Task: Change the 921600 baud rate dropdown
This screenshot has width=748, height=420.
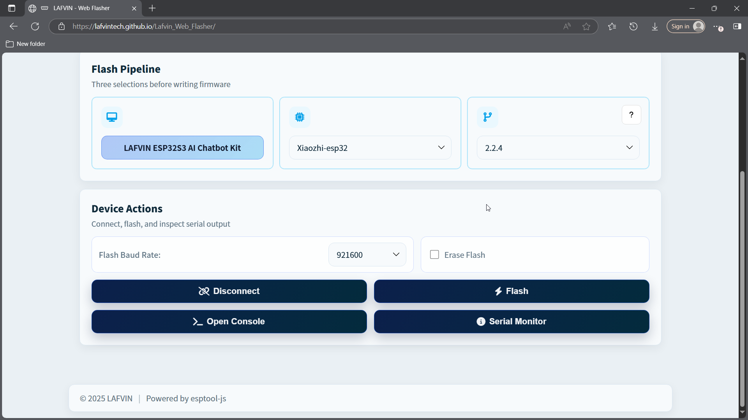Action: (367, 255)
